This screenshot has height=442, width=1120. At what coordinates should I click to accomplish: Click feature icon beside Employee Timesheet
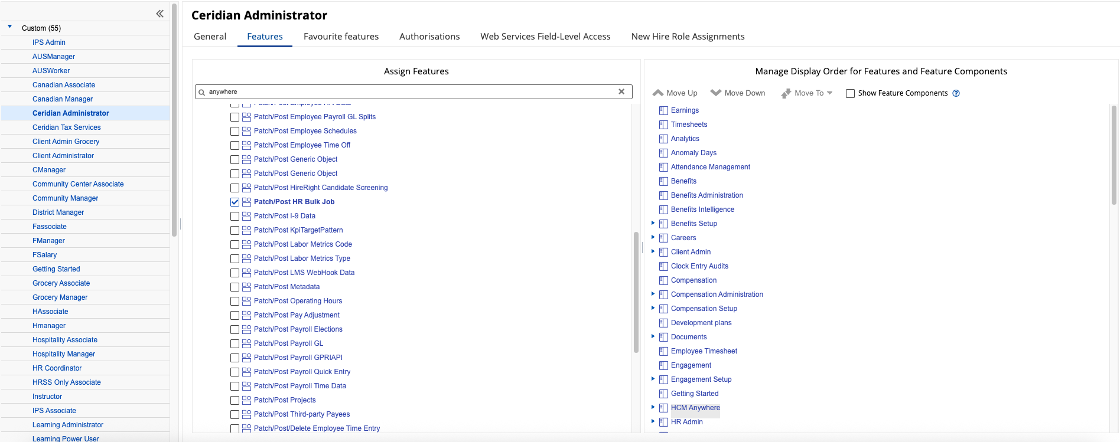(663, 351)
